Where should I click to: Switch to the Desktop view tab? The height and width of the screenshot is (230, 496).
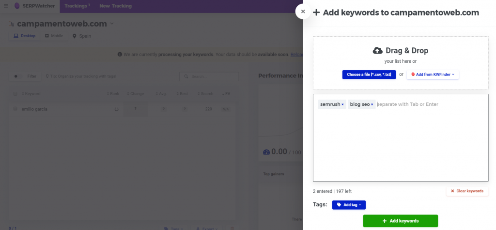25,36
